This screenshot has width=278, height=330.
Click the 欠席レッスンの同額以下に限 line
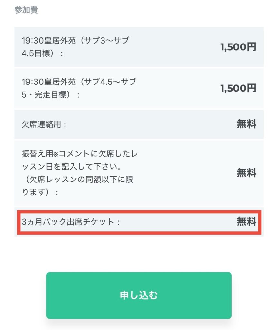coord(77,180)
